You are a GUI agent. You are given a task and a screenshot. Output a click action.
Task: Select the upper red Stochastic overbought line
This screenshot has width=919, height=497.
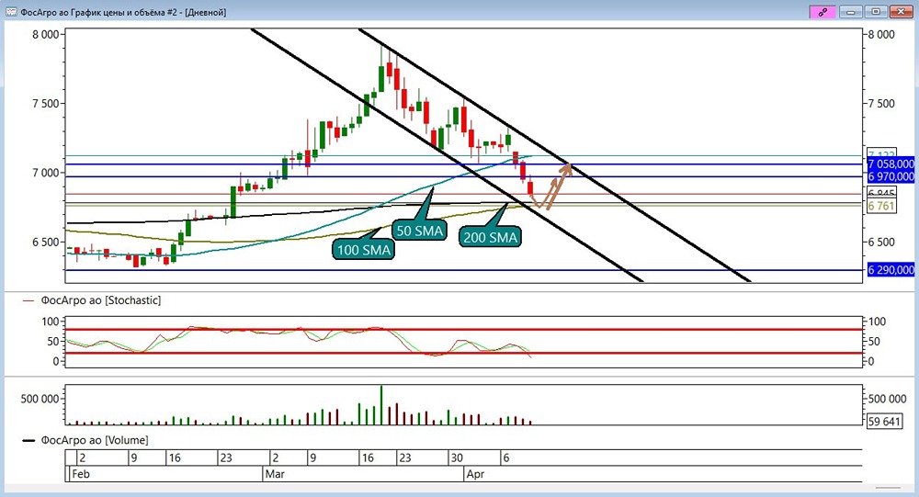tap(463, 330)
